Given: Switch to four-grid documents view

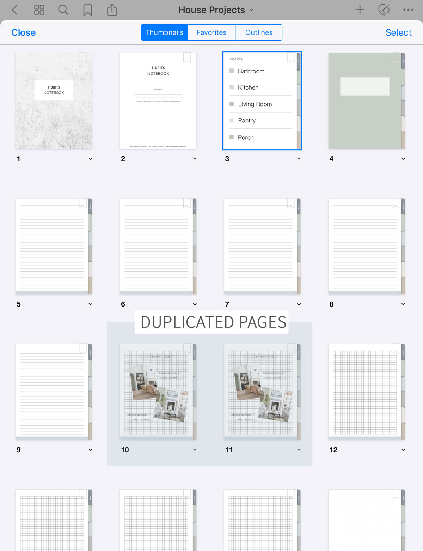Looking at the screenshot, I should pos(39,10).
